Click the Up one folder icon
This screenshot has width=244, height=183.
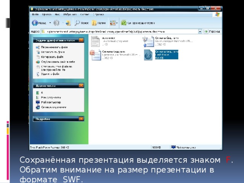click(68, 23)
